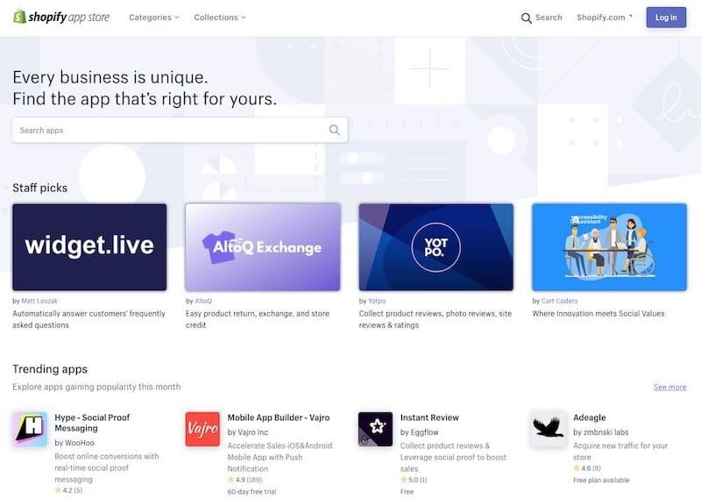Open the Yotpo staff pick banner
This screenshot has width=701, height=498.
[x=435, y=247]
